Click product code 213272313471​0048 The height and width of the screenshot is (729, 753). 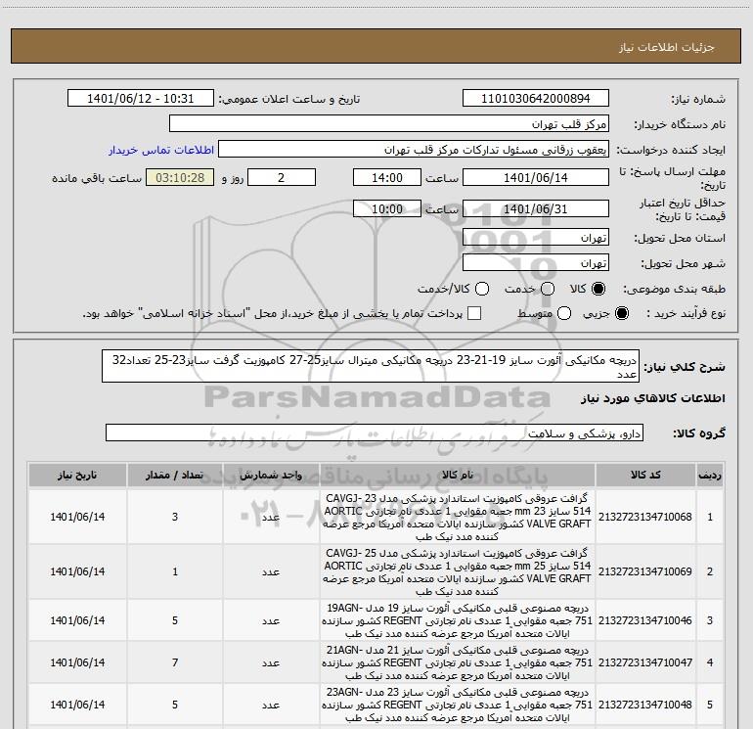coord(645,705)
